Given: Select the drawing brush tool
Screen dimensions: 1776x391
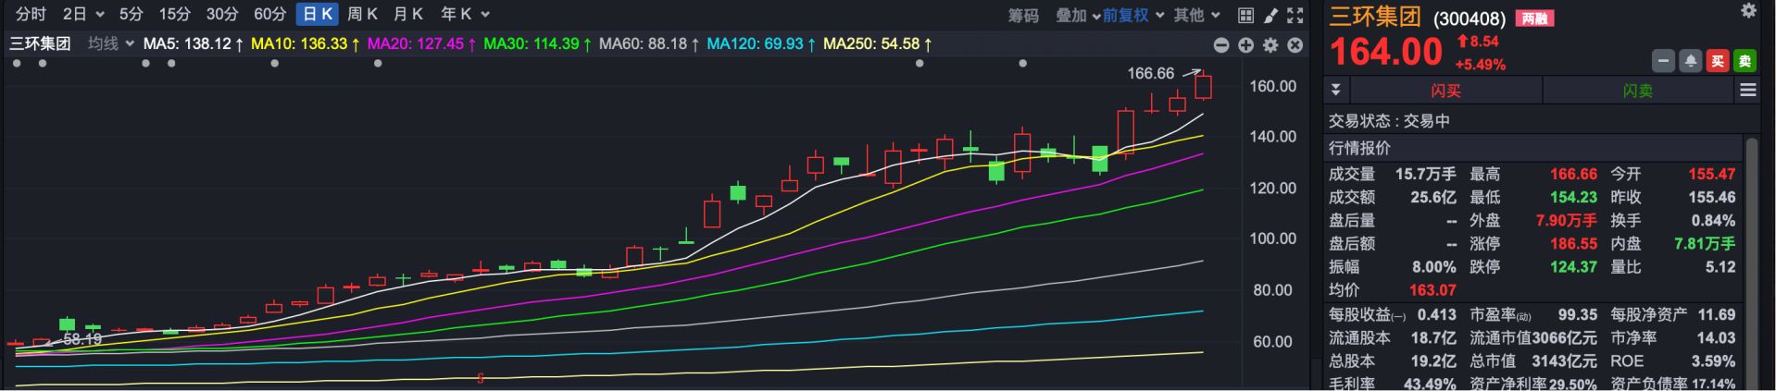Looking at the screenshot, I should point(1270,15).
